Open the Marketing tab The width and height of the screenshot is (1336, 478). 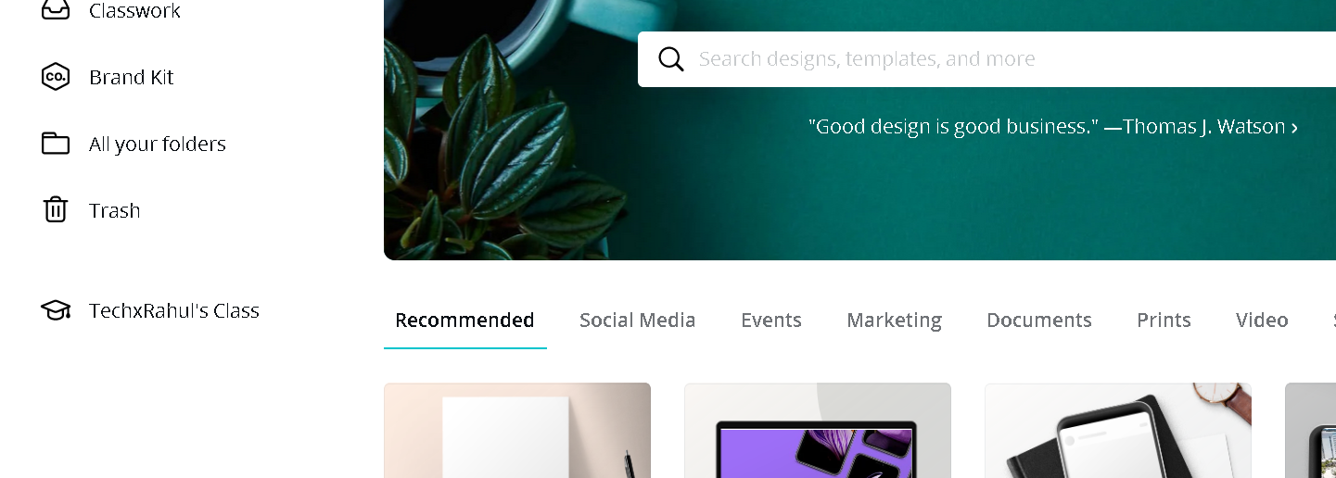click(894, 321)
